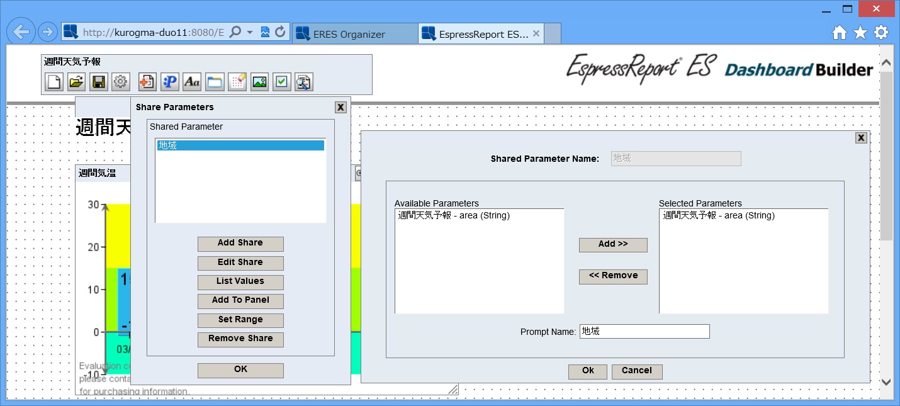Select area parameter in Selected Parameters
900x406 pixels.
(719, 215)
